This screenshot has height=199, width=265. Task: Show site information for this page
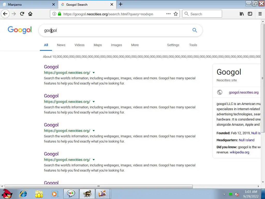point(54,14)
